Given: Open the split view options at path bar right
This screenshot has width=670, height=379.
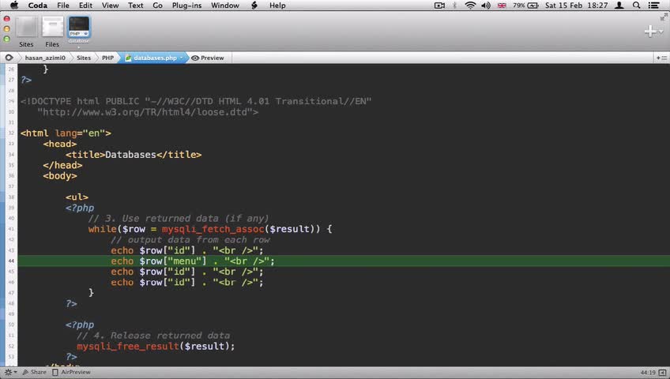Looking at the screenshot, I should [661, 58].
